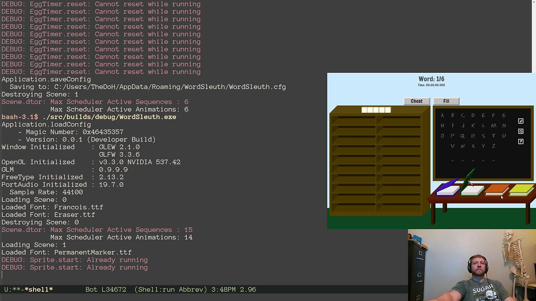Click chalk letter J on the blackboard
This screenshot has height=301, width=536.
pyautogui.click(x=463, y=125)
